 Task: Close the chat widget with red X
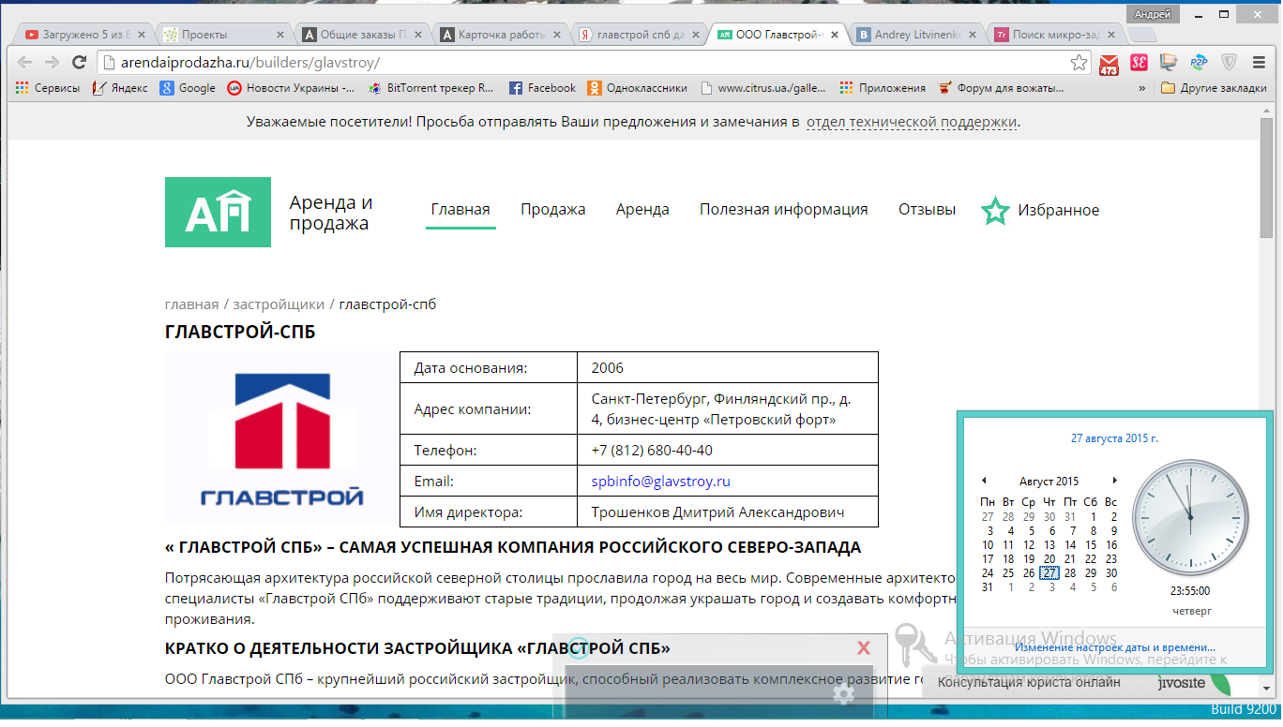click(864, 648)
